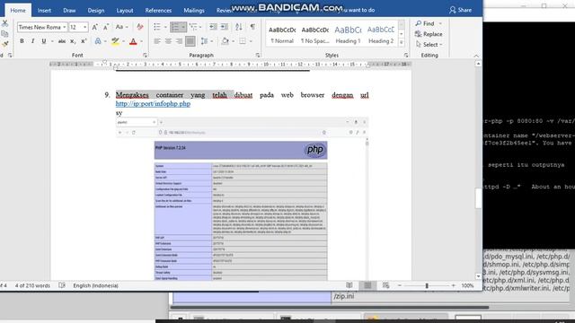Center align the paragraph

(168, 41)
